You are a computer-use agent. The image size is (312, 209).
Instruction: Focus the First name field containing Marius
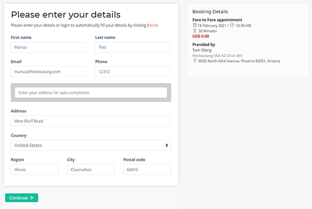coord(49,47)
